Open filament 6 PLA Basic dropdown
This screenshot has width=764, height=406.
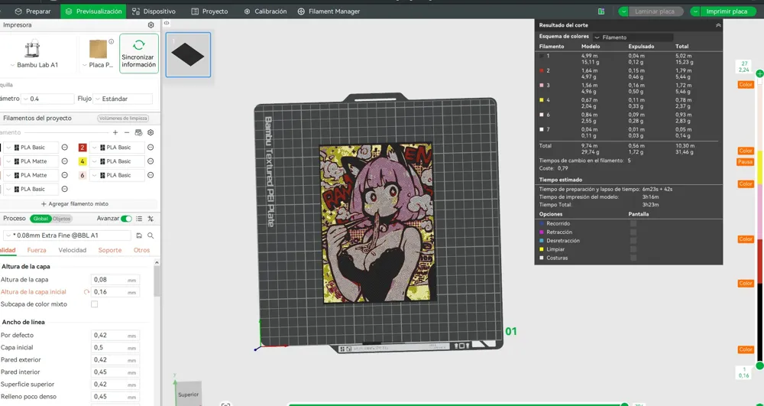coord(117,175)
